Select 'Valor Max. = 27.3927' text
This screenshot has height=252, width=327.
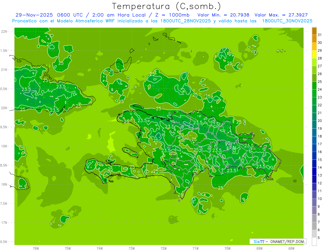click(x=281, y=15)
